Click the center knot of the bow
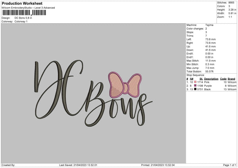238x168 pixels. (126, 88)
